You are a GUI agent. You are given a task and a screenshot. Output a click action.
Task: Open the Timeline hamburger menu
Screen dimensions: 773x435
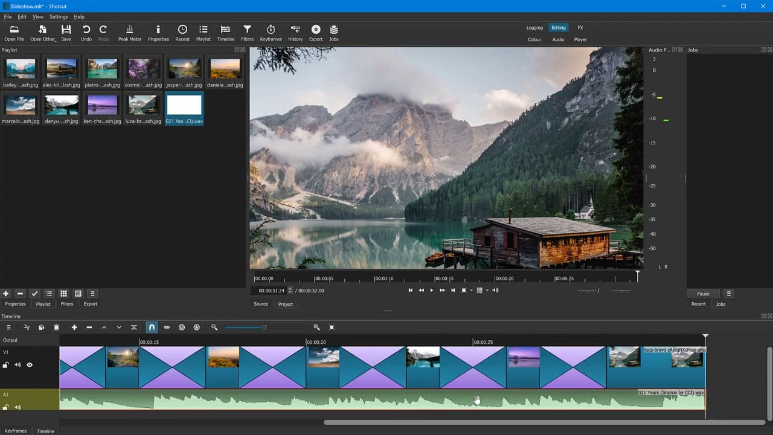coord(8,327)
